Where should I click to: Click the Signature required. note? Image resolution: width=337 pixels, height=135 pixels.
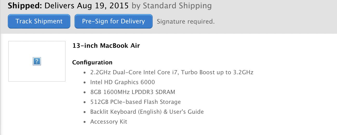pyautogui.click(x=186, y=22)
